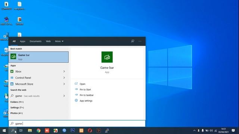
Task: Open the red recorder app in taskbar
Action: tap(47, 130)
